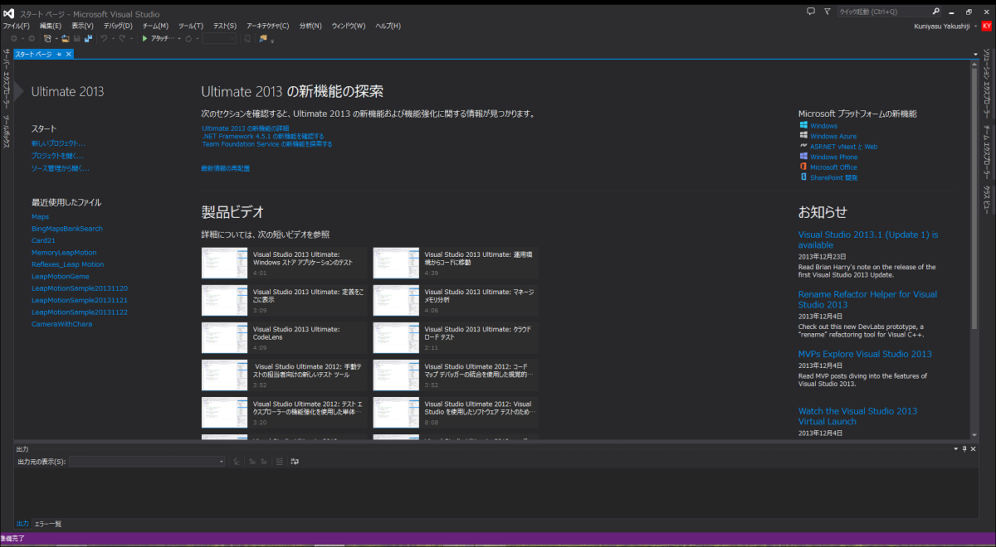Screen dimensions: 996x547
Task: Open the MVPs Explore Visual Studio 2013 article
Action: [865, 355]
